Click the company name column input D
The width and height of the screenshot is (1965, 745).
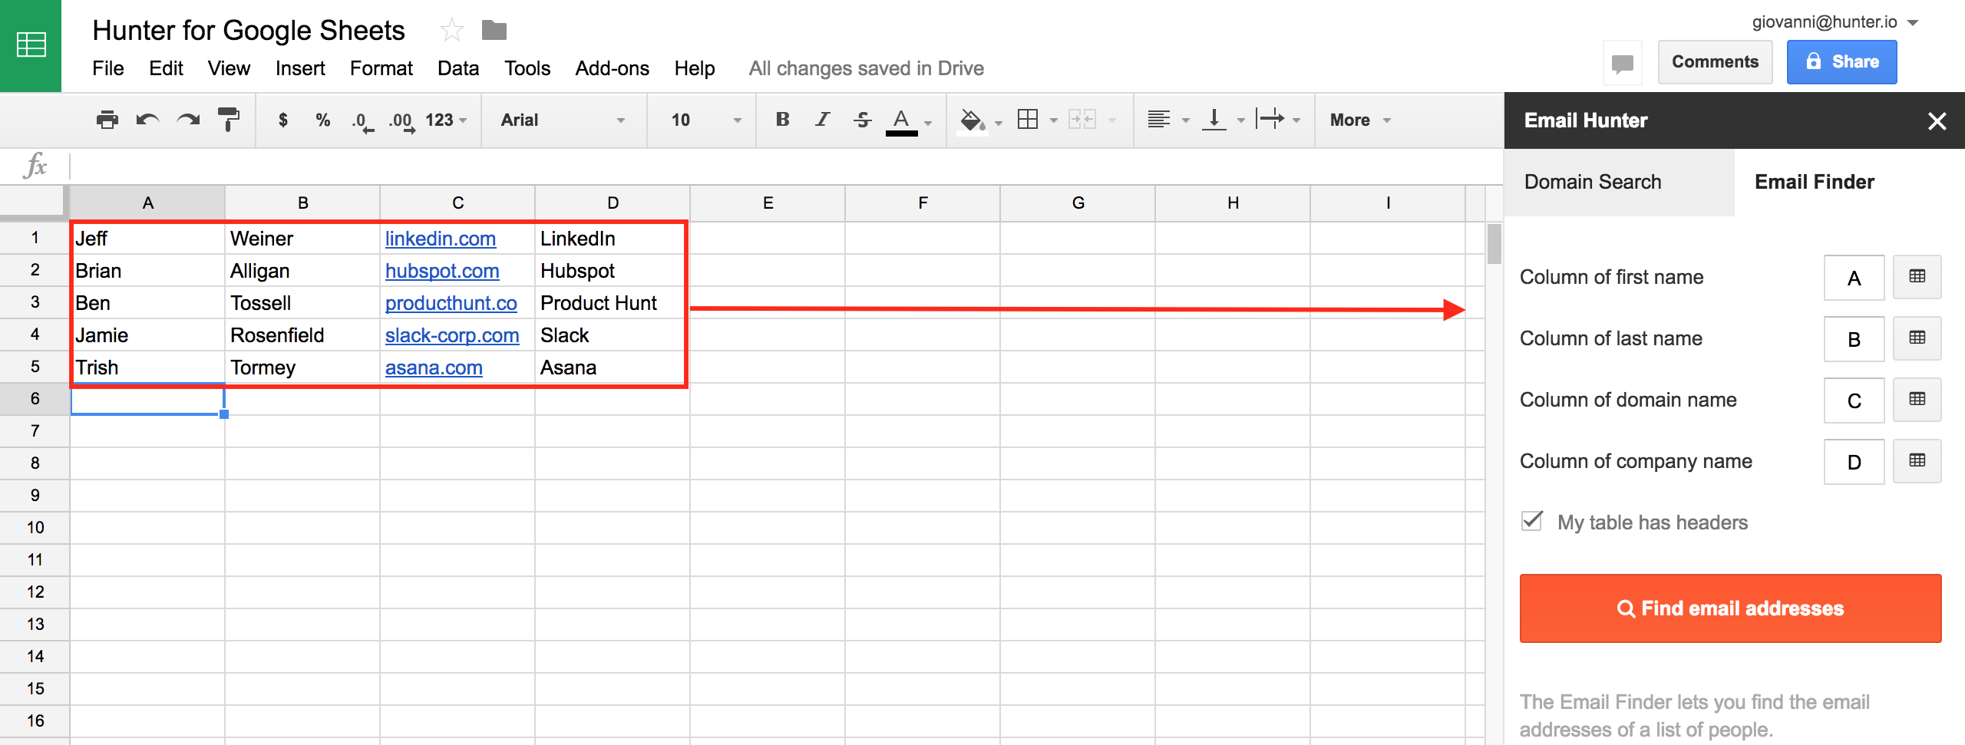(x=1854, y=462)
